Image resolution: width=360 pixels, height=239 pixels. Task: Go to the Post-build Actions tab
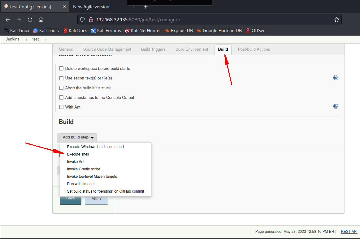254,49
